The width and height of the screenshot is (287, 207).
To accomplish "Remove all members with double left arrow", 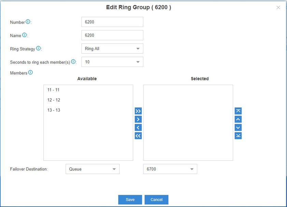I will (138, 136).
